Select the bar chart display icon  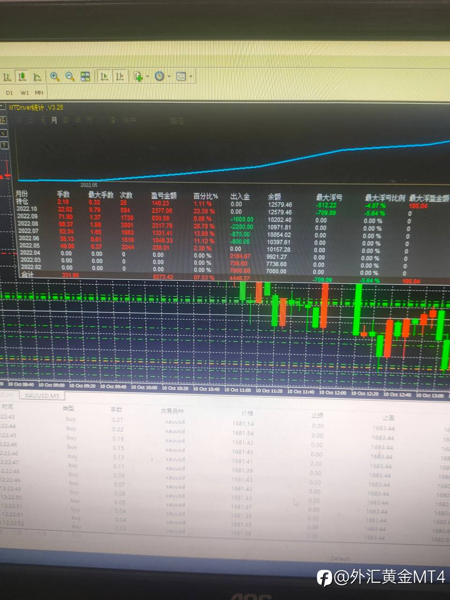pos(7,77)
